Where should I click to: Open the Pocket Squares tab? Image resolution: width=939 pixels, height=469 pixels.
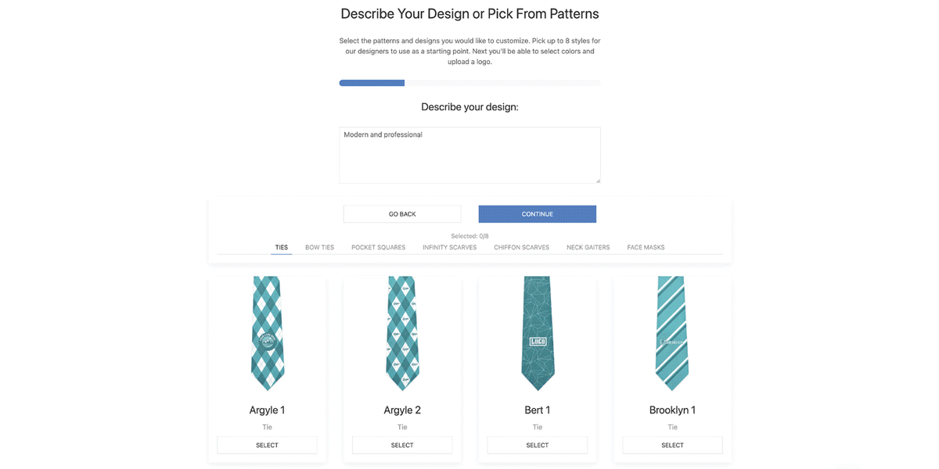[378, 248]
